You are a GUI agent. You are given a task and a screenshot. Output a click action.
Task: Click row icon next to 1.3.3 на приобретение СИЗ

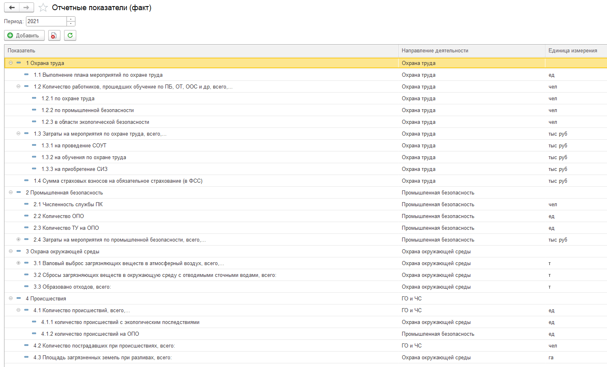[x=34, y=169]
